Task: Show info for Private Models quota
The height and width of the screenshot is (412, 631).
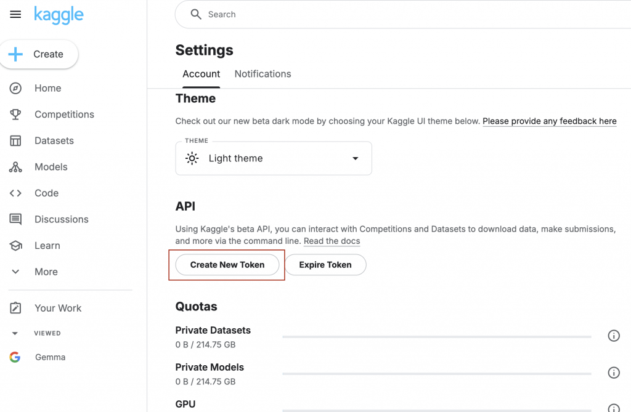Action: click(614, 373)
